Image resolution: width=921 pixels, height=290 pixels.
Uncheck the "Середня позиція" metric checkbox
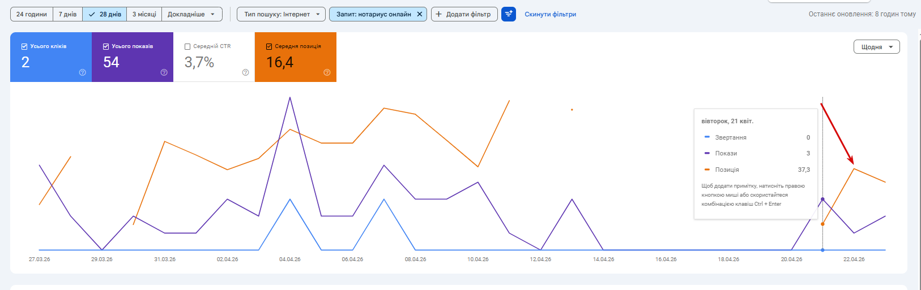pyautogui.click(x=269, y=46)
